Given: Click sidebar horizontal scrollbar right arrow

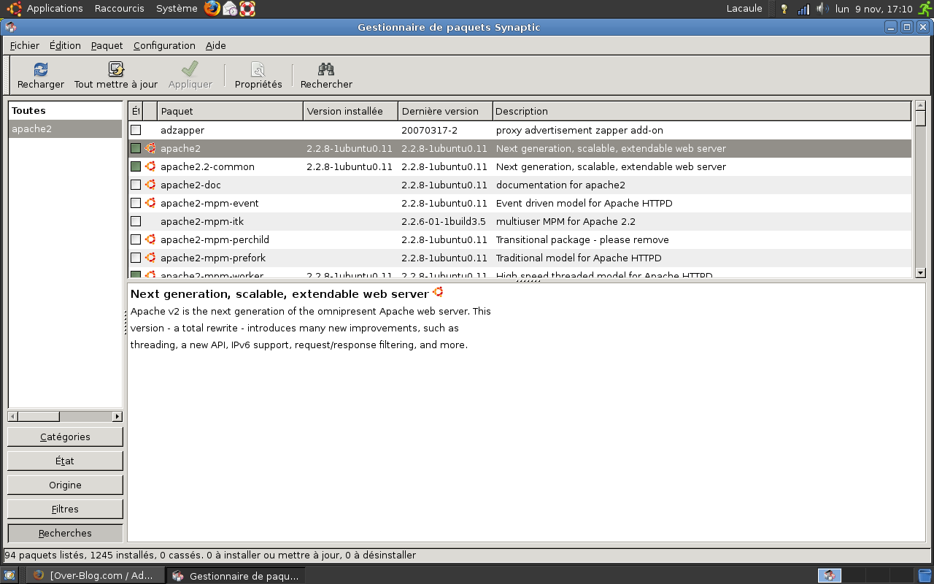Looking at the screenshot, I should (x=117, y=416).
